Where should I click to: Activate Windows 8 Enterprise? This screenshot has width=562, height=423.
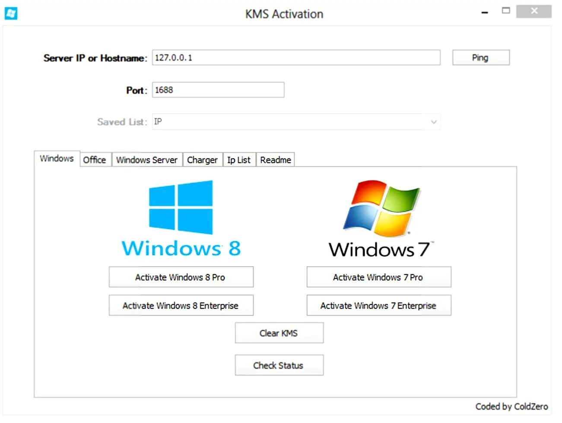pyautogui.click(x=181, y=306)
